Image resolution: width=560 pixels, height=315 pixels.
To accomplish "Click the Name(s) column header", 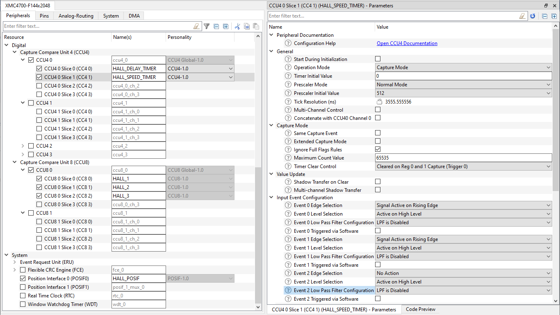I will (x=139, y=37).
